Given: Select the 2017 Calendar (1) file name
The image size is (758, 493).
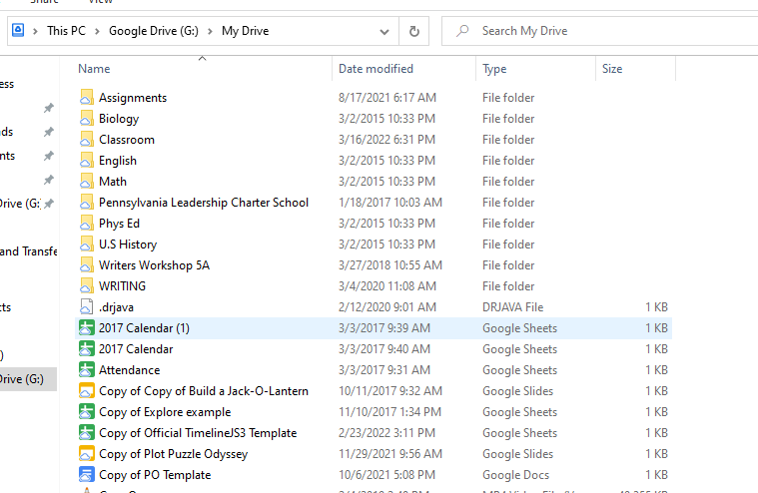Looking at the screenshot, I should 144,328.
